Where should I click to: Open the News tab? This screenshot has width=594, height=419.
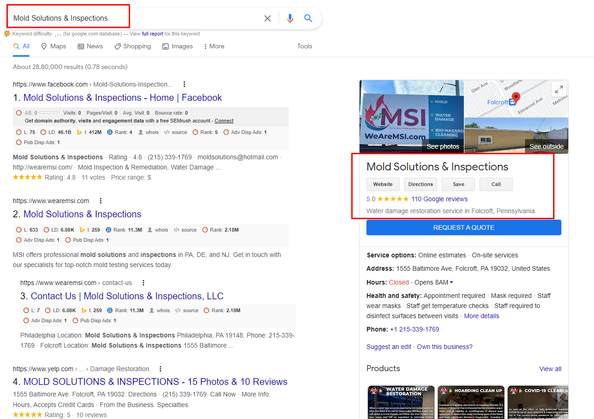(x=90, y=46)
